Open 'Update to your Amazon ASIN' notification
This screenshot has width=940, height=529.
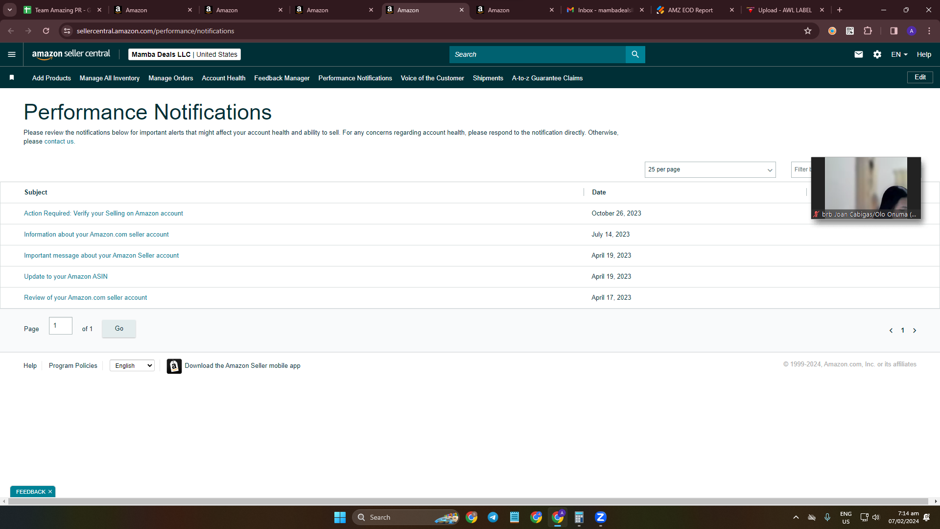[66, 277]
